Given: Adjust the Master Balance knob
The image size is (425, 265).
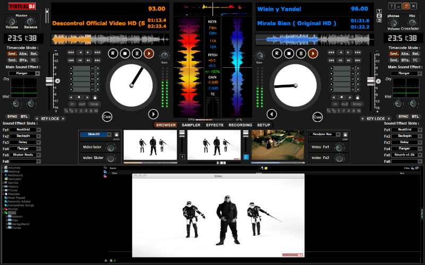Looking at the screenshot, I should 30,21.
